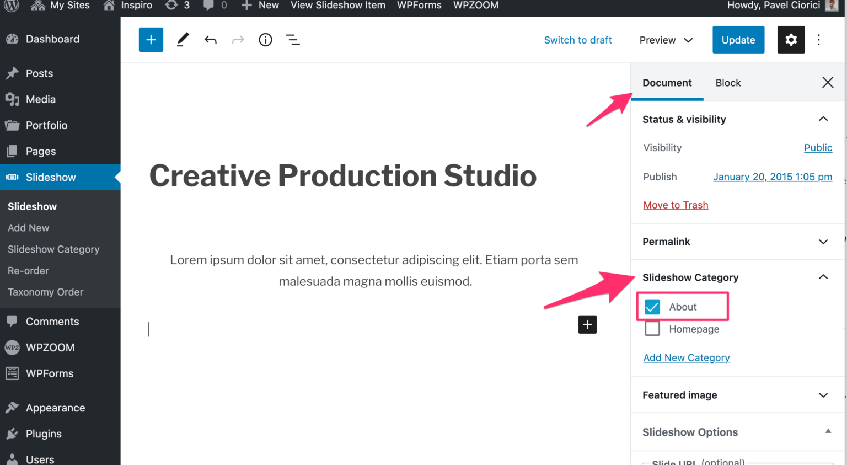Open the three-dot more options menu
Screen dimensions: 847x465
[819, 40]
